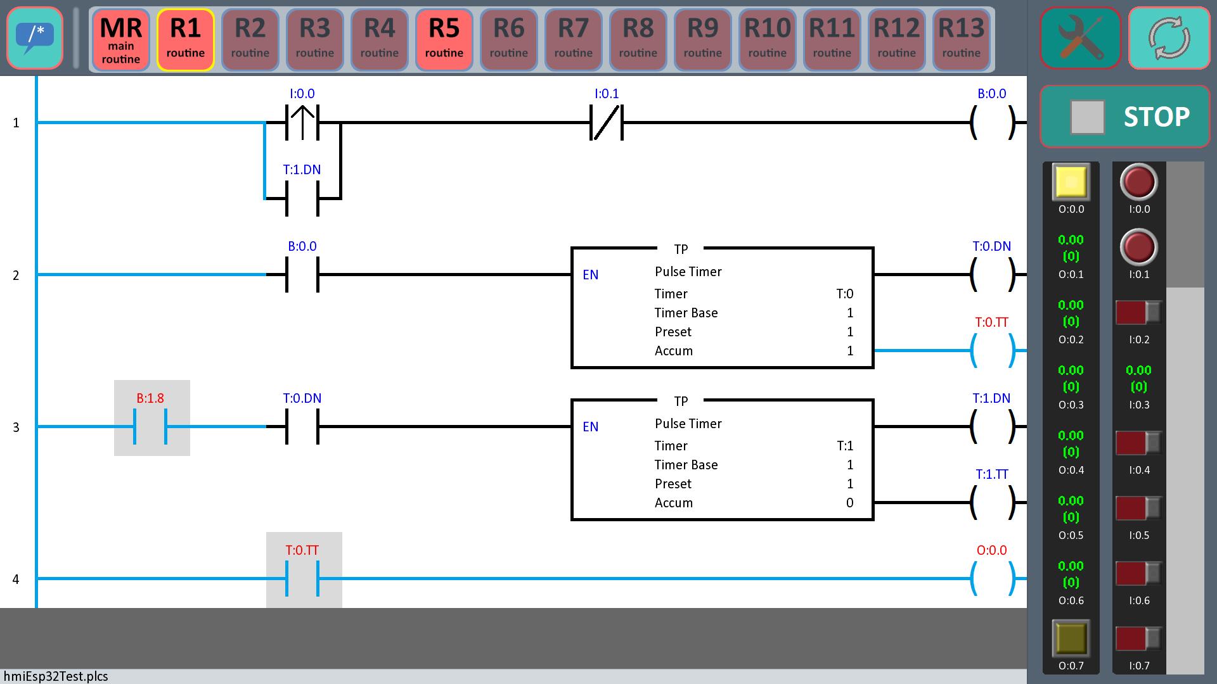Viewport: 1217px width, 684px height.
Task: Toggle the I:0.4 input switch
Action: (x=1138, y=443)
